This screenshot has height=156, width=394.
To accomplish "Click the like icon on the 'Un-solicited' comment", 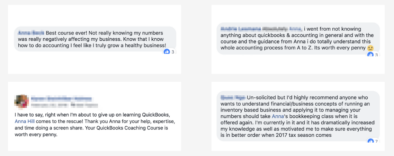I will coord(370,141).
